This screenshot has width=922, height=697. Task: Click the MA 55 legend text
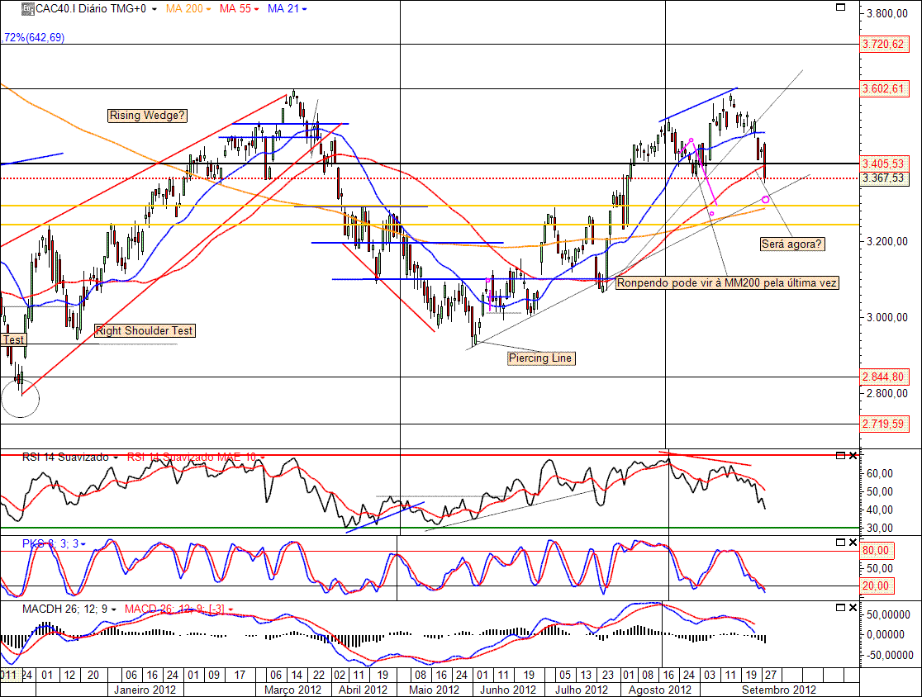tap(235, 9)
